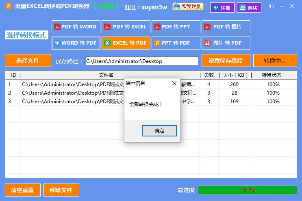
Task: Click the green 总进度 progress bar
Action: [247, 190]
